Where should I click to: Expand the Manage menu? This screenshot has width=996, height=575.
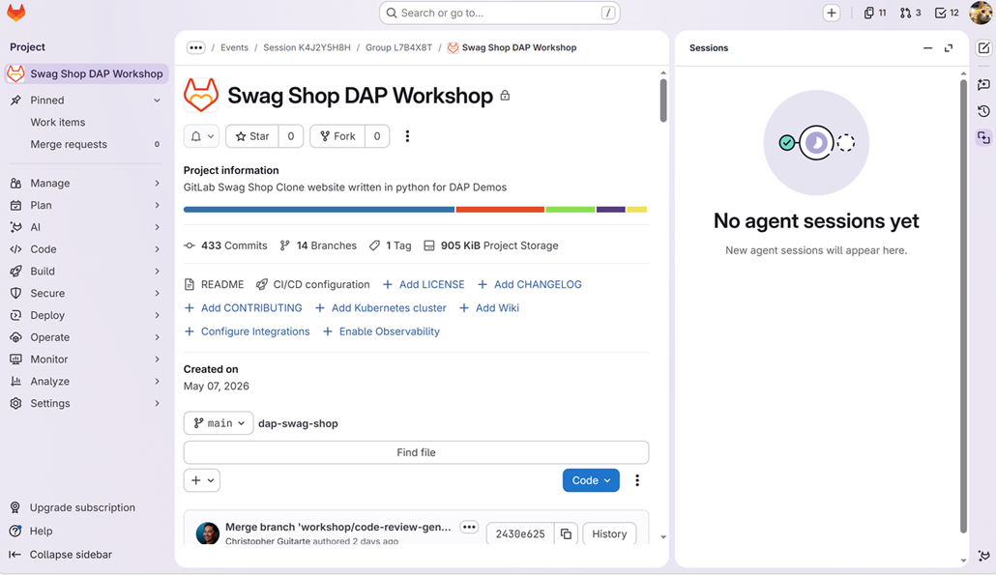coord(85,183)
